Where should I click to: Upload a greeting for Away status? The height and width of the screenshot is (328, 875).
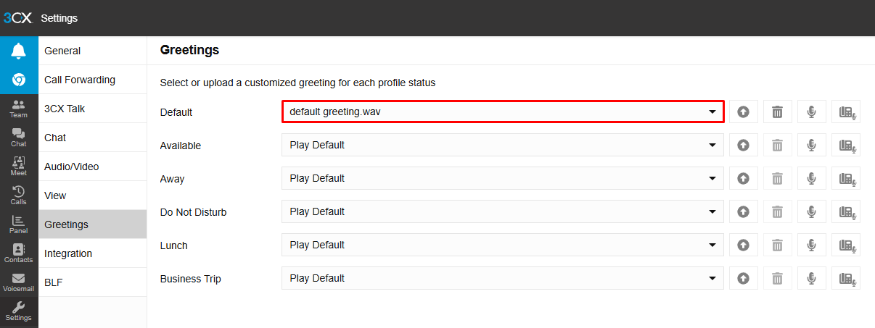tap(743, 178)
